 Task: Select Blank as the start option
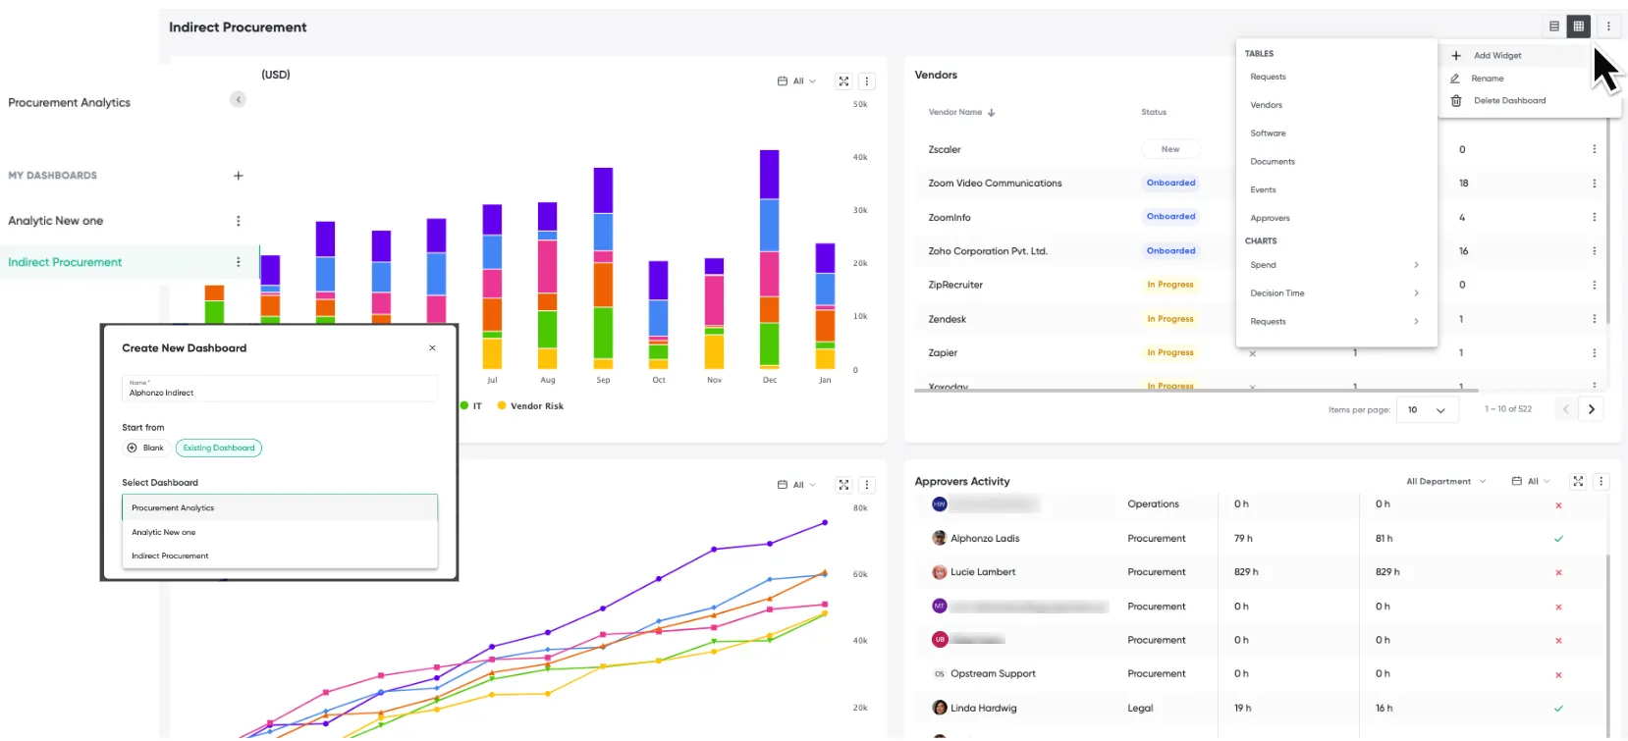click(145, 448)
